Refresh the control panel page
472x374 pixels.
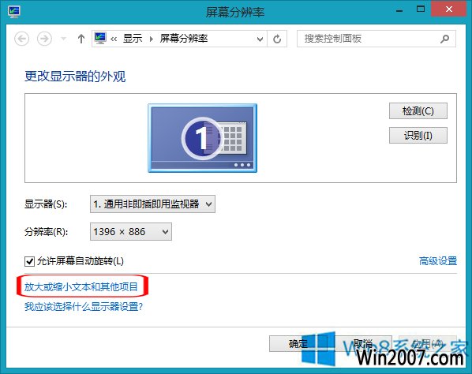[277, 39]
